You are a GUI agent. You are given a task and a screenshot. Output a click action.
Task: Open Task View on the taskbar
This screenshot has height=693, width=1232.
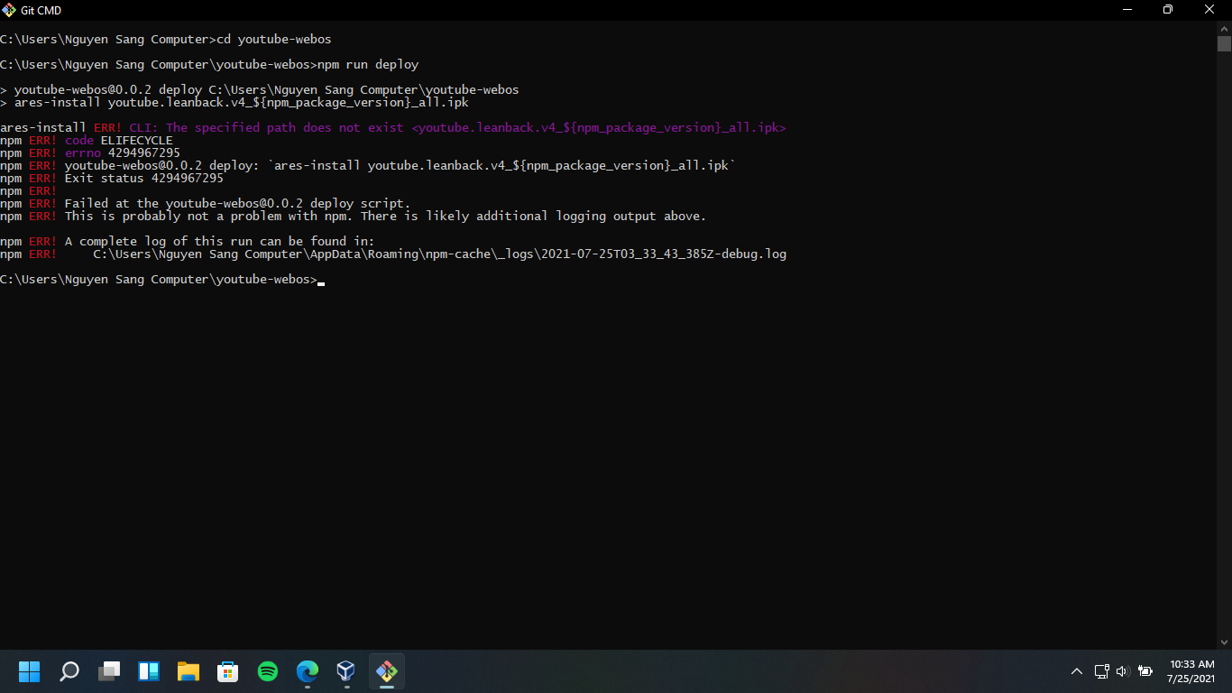109,671
